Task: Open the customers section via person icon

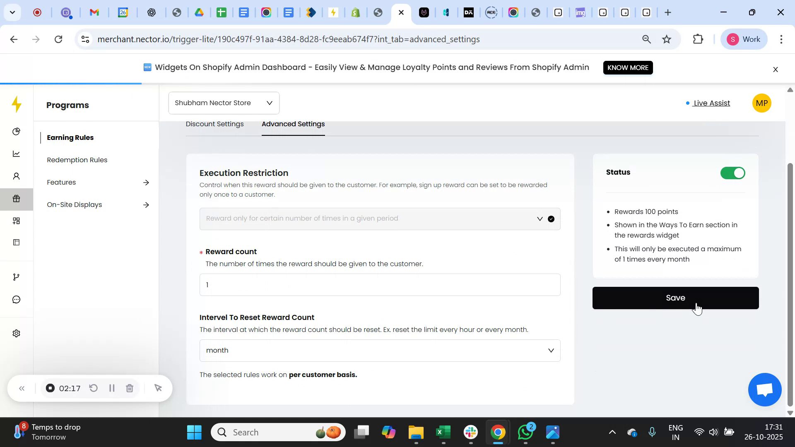Action: click(x=17, y=176)
